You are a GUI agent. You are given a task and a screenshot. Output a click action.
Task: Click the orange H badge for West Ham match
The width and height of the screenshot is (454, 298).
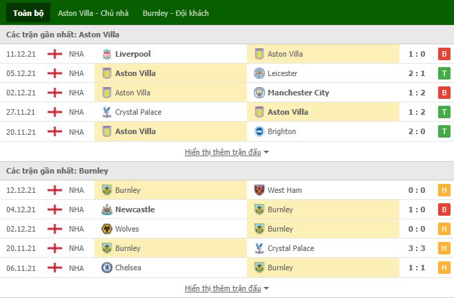pyautogui.click(x=444, y=190)
